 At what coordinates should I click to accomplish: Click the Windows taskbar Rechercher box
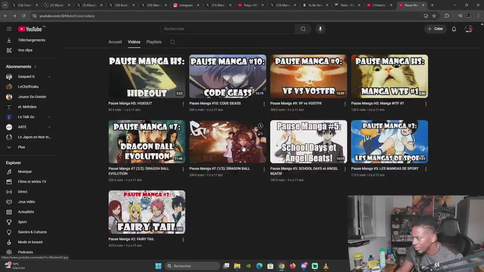[192, 266]
